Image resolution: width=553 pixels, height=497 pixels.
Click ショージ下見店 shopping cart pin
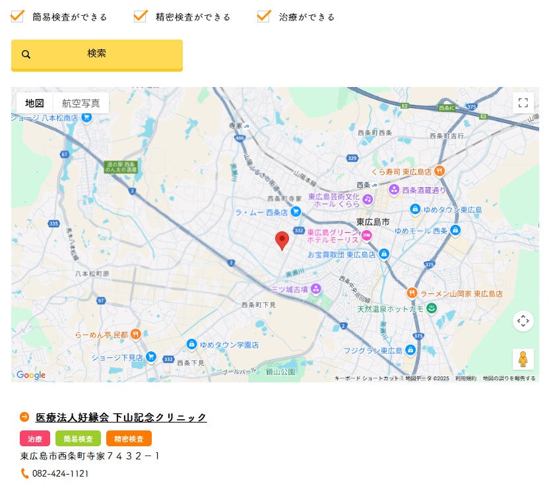[x=151, y=357]
